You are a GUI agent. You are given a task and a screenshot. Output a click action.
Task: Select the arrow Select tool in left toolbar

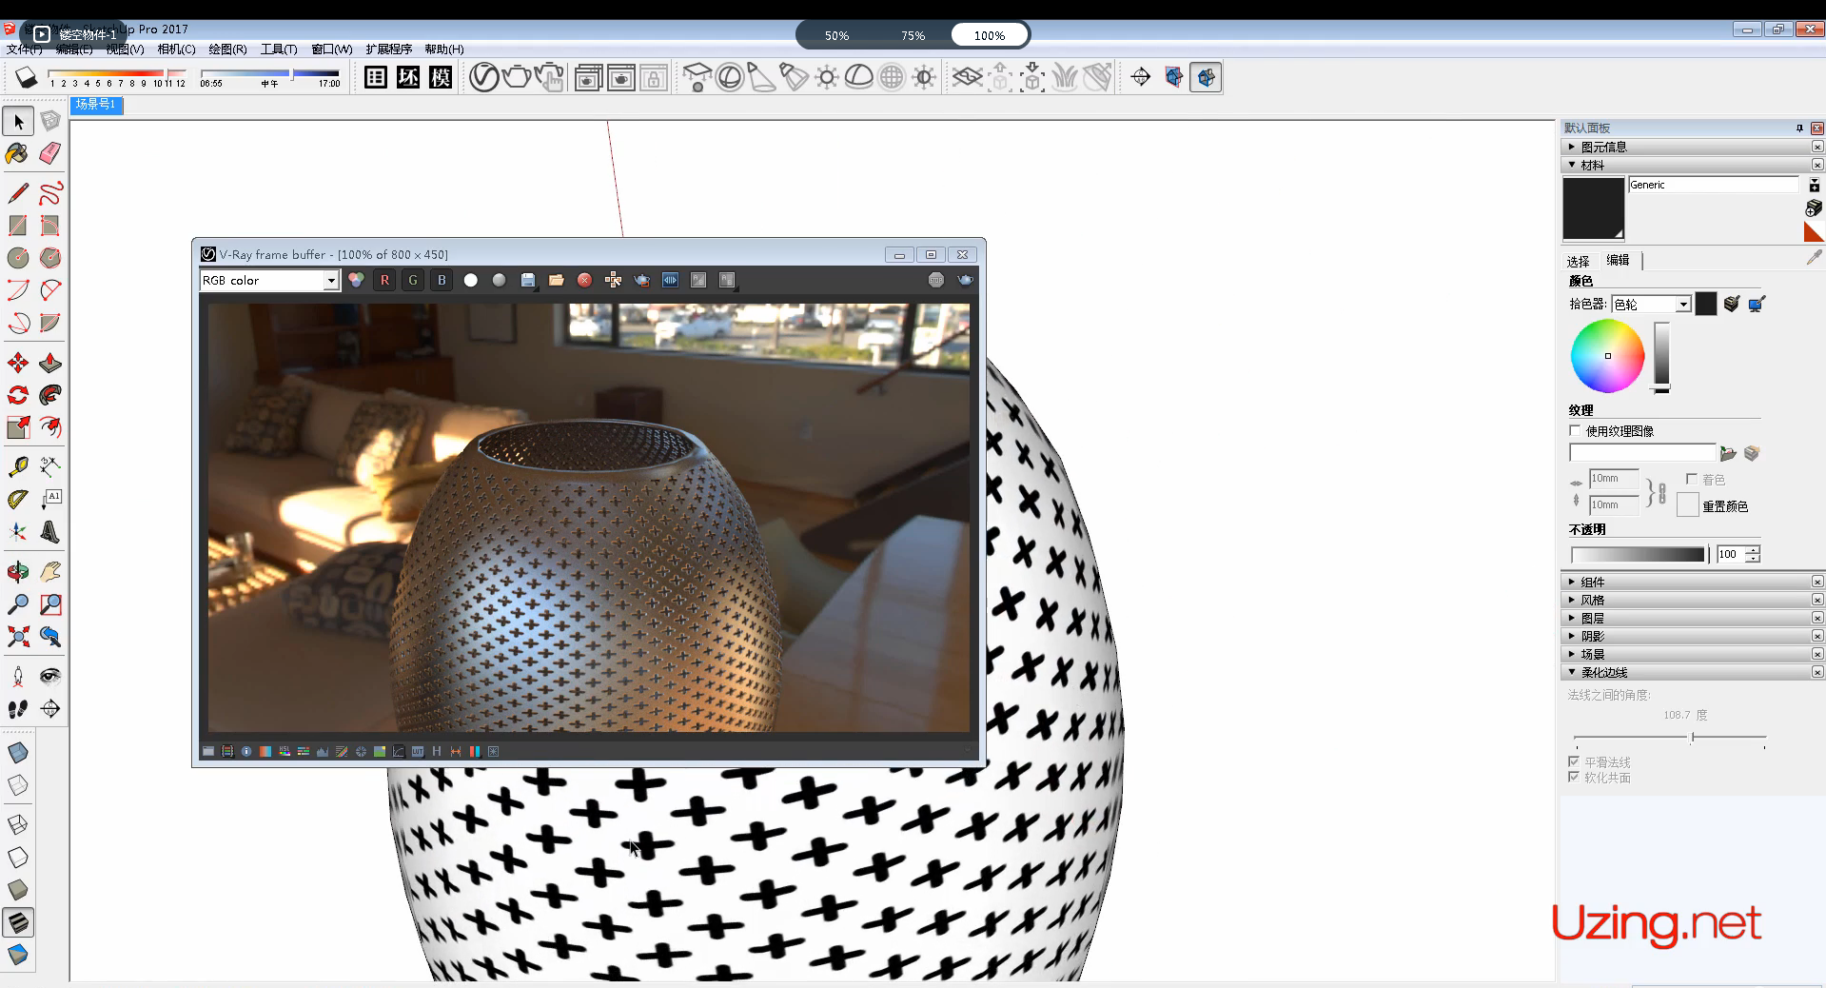18,121
